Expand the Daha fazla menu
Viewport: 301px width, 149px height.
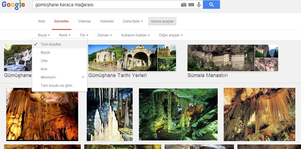133,21
